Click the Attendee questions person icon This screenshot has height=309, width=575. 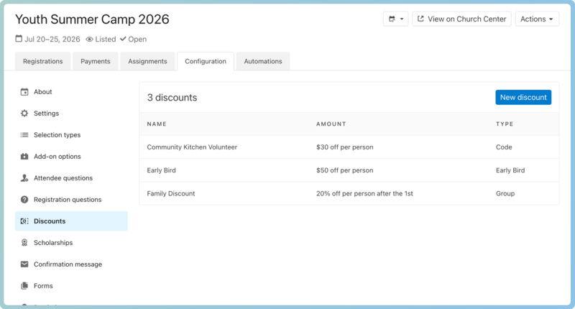tap(24, 178)
